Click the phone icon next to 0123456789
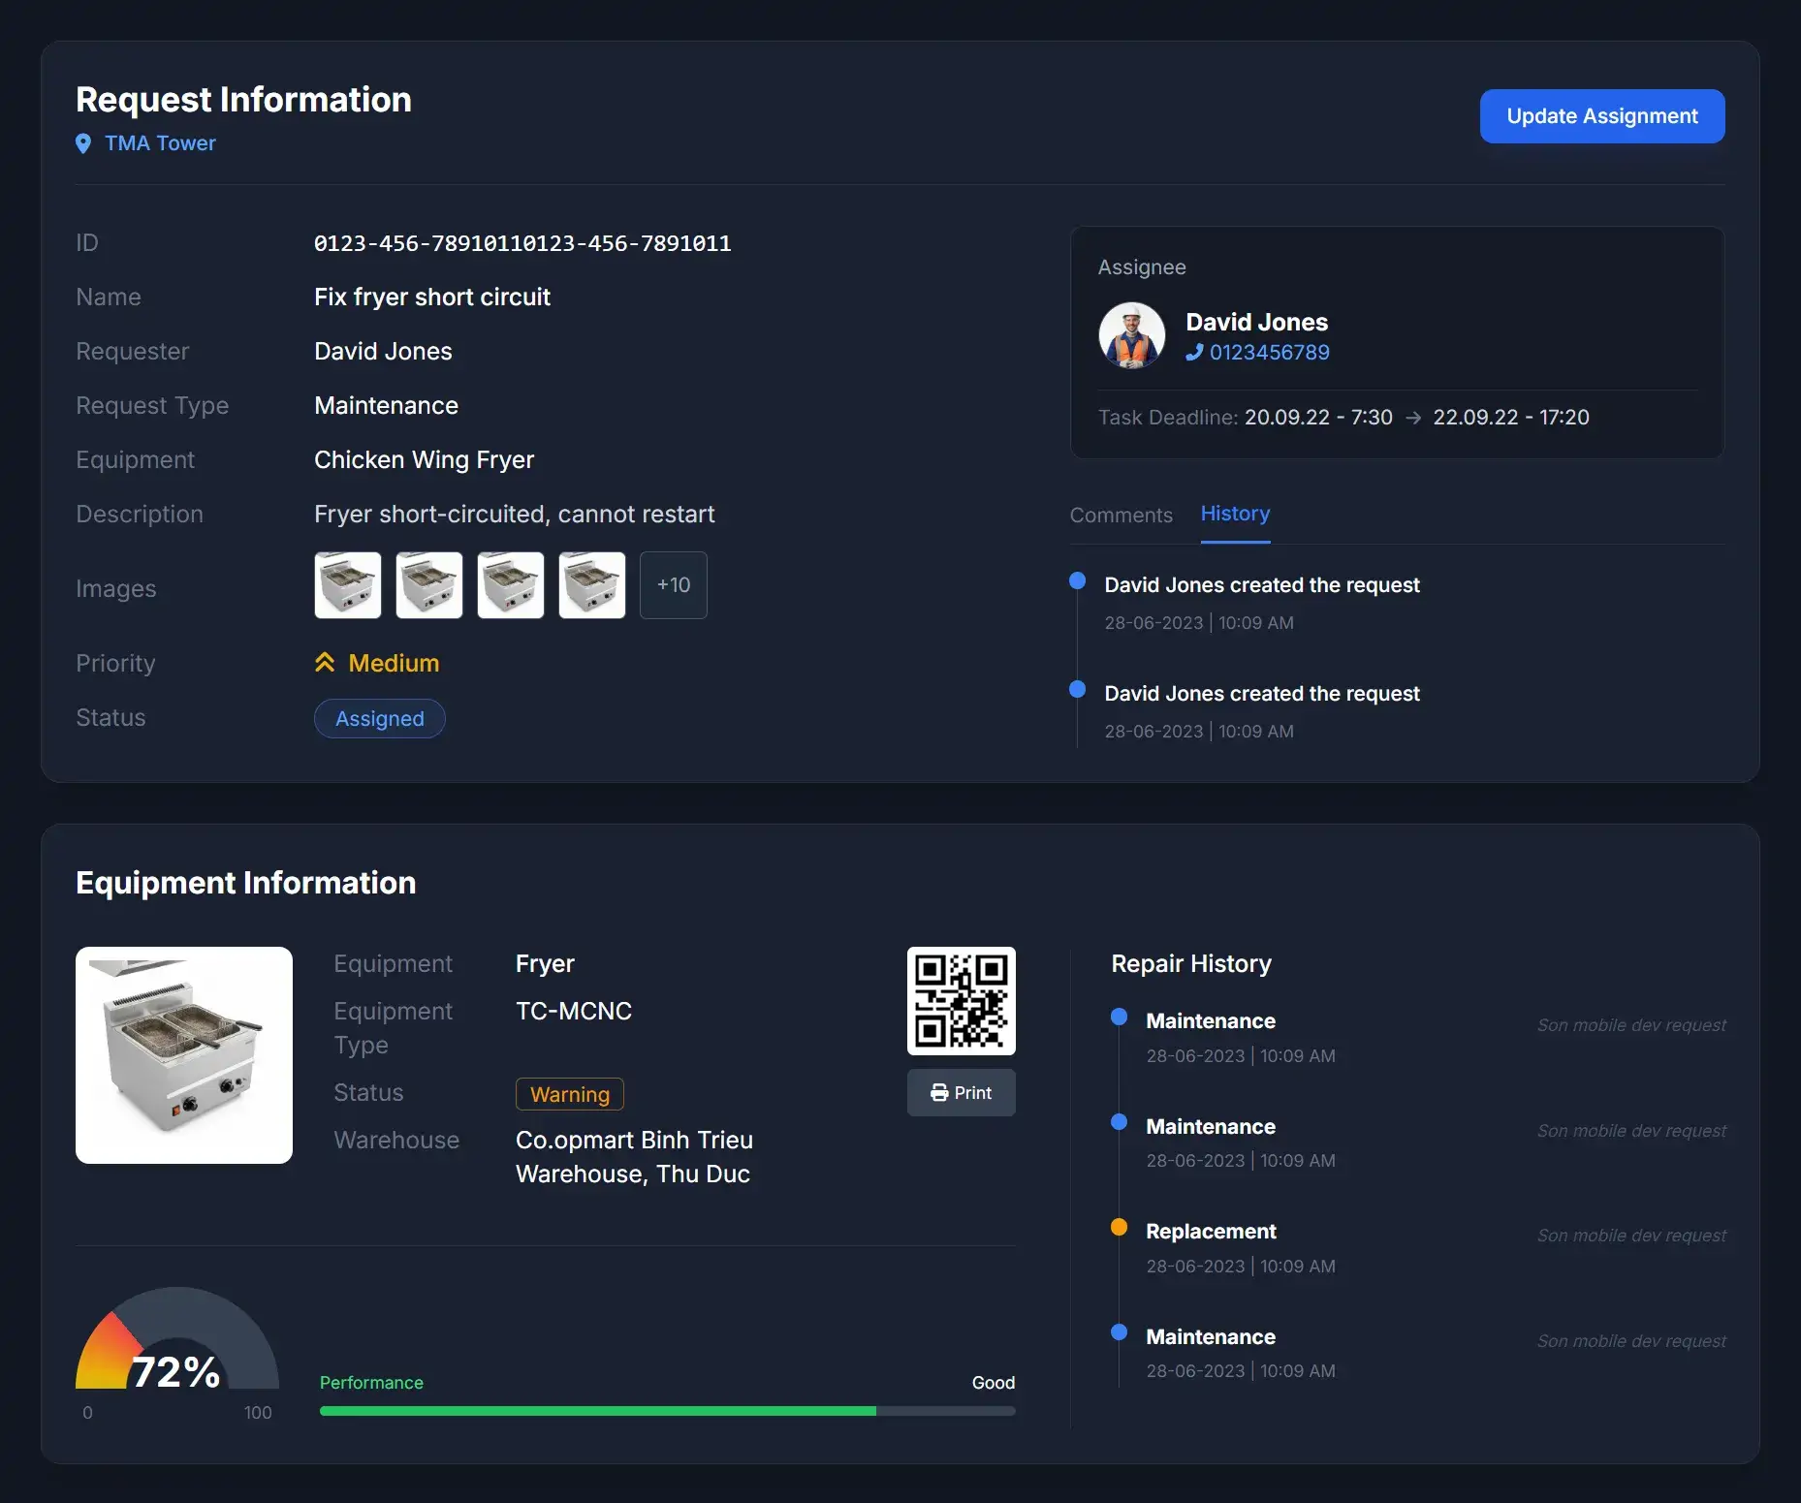 pos(1194,353)
